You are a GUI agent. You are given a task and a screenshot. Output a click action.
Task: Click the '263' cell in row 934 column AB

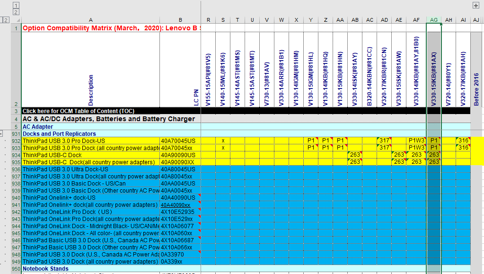coord(355,155)
